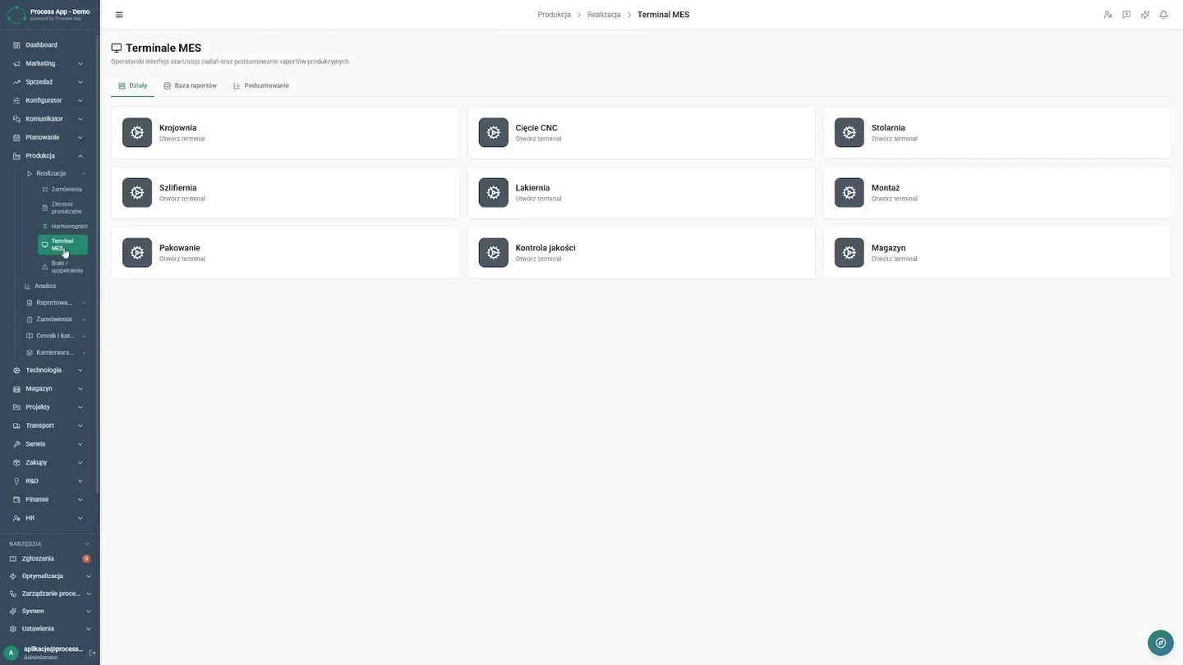Click Realizacja breadcrumb link
The width and height of the screenshot is (1183, 665).
604,15
